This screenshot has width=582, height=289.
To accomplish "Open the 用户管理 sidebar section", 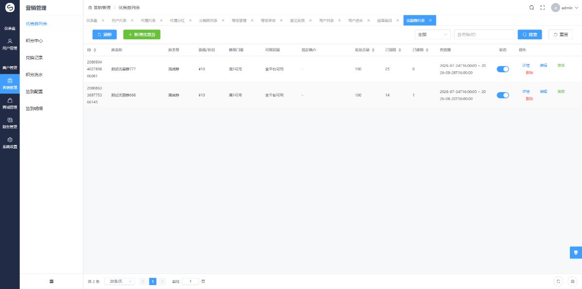I will (10, 44).
